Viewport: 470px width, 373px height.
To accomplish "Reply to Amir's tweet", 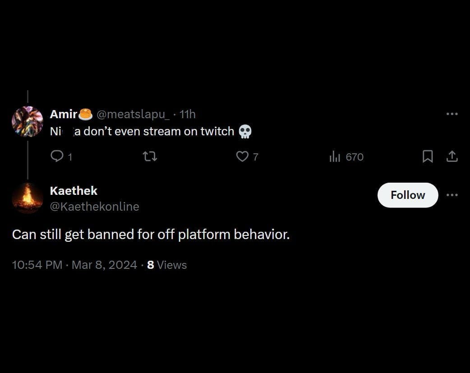I will pyautogui.click(x=57, y=157).
